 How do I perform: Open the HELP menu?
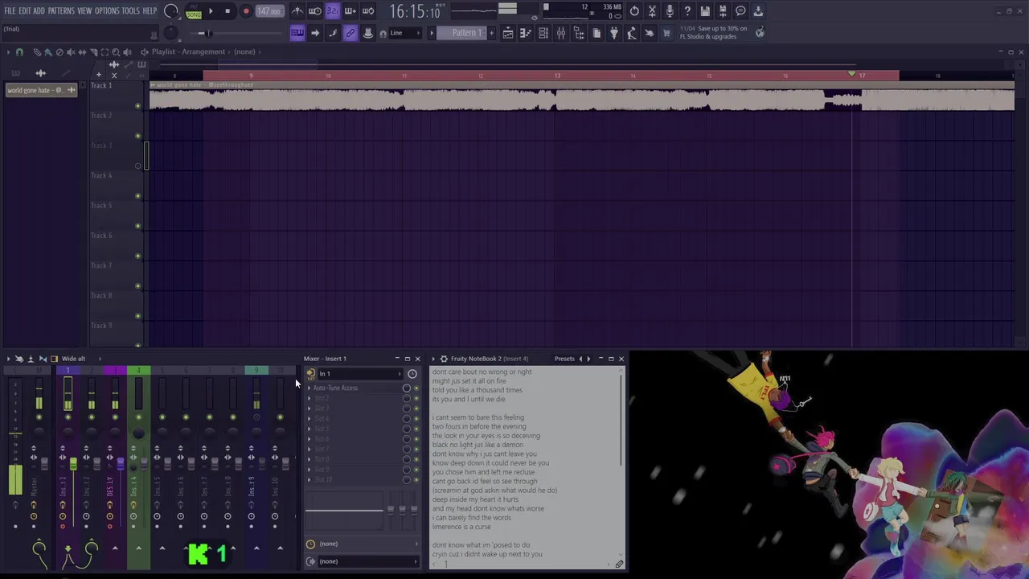pos(150,11)
